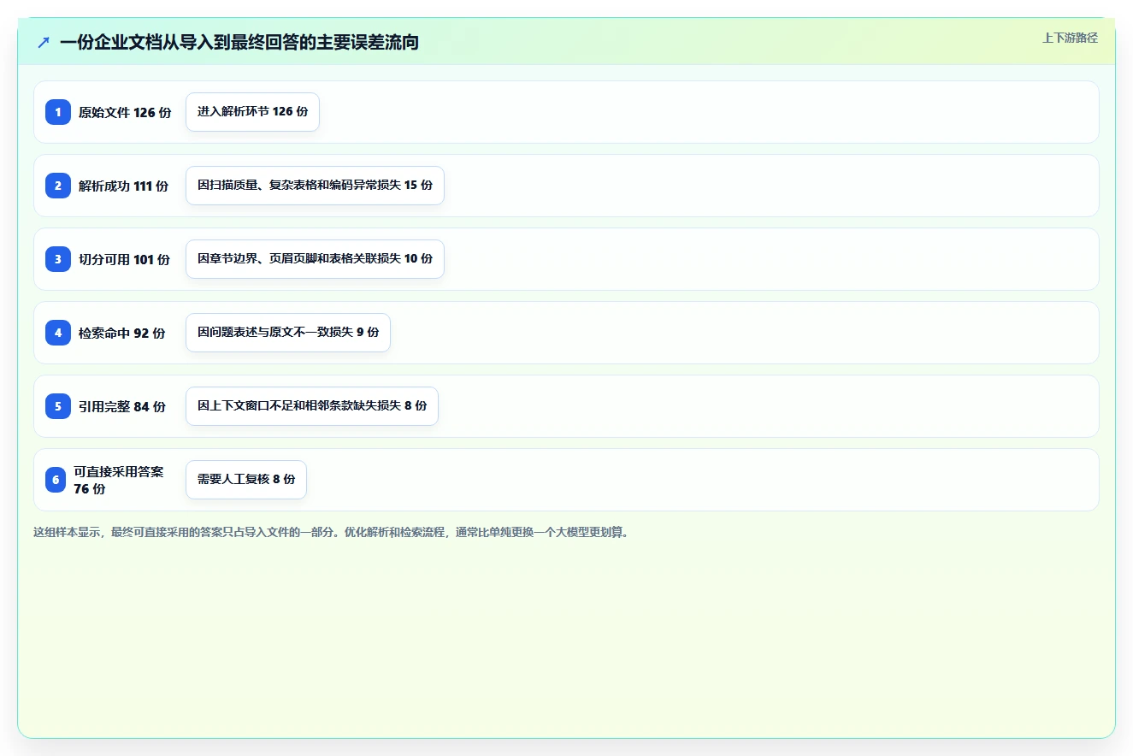Select the 原始文件 126 份 label
The image size is (1133, 756).
[125, 112]
